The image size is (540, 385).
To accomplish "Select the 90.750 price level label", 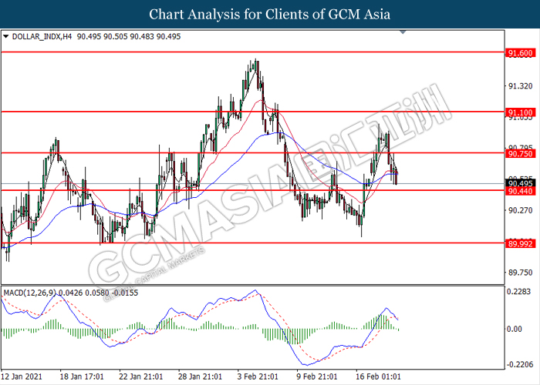I will [x=521, y=154].
